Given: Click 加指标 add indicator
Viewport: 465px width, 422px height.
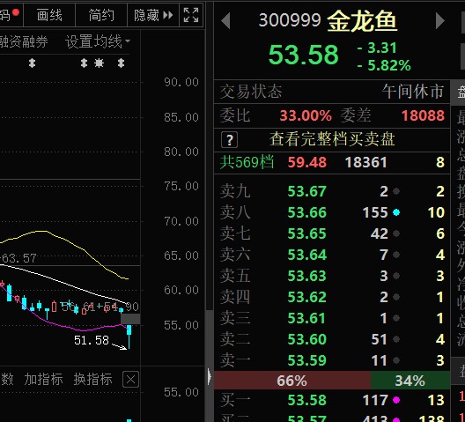Looking at the screenshot, I should pos(44,379).
